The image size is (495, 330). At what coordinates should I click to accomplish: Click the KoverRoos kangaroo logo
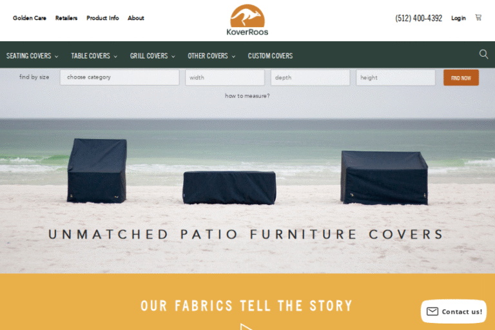247,19
